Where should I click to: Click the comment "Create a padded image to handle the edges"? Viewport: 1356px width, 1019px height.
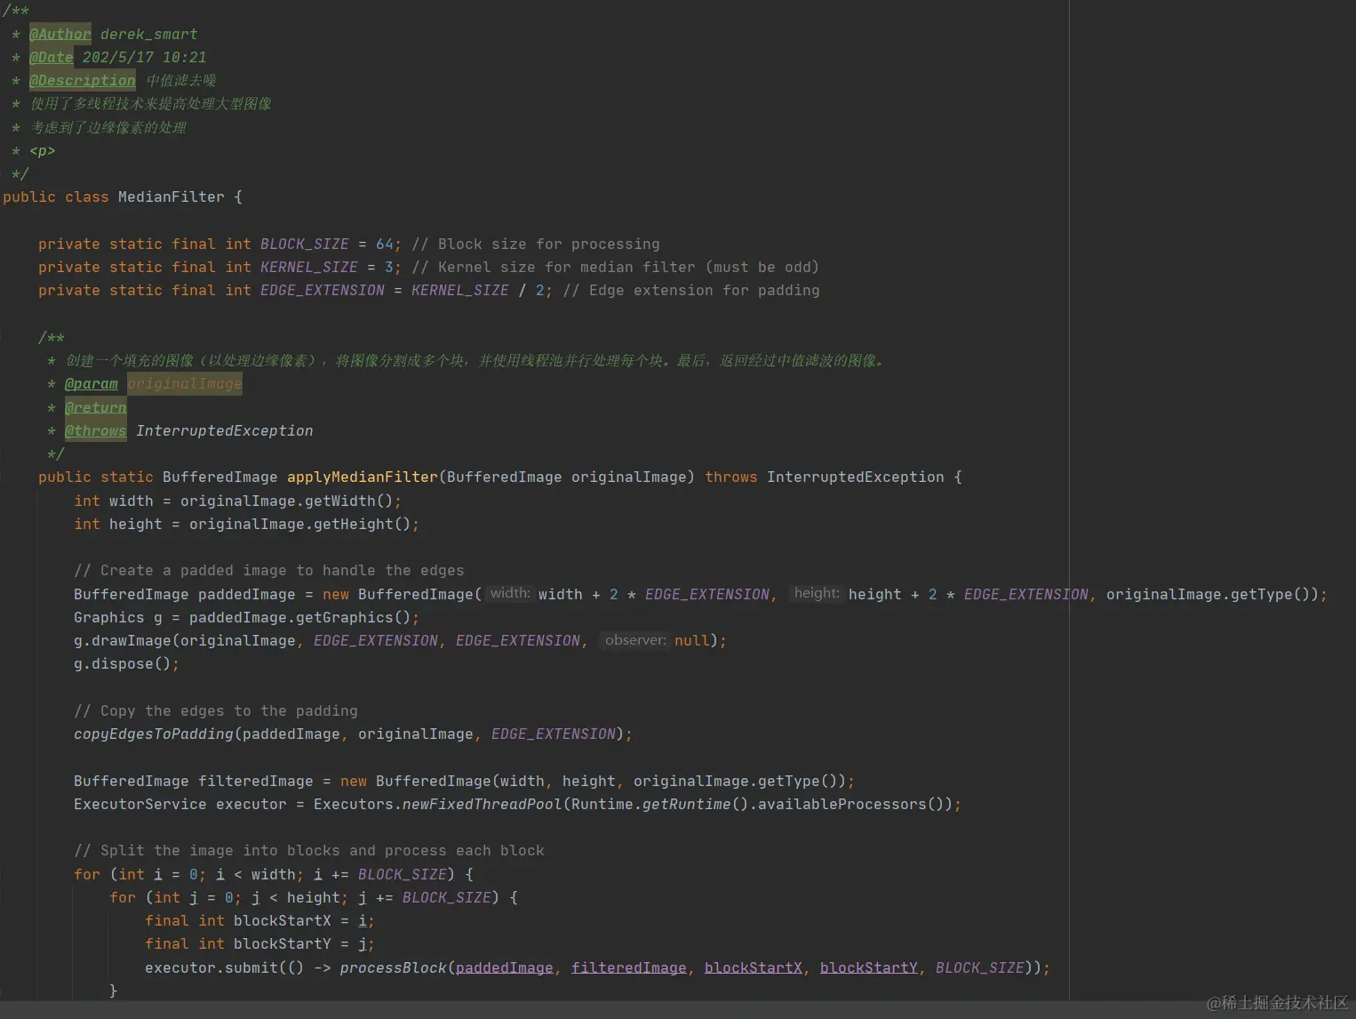[269, 570]
